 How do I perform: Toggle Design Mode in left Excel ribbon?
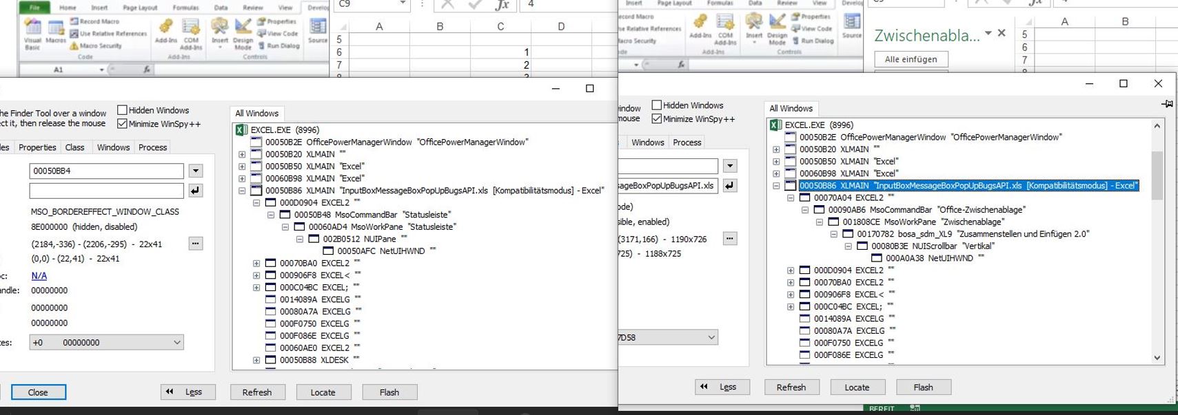(x=243, y=34)
